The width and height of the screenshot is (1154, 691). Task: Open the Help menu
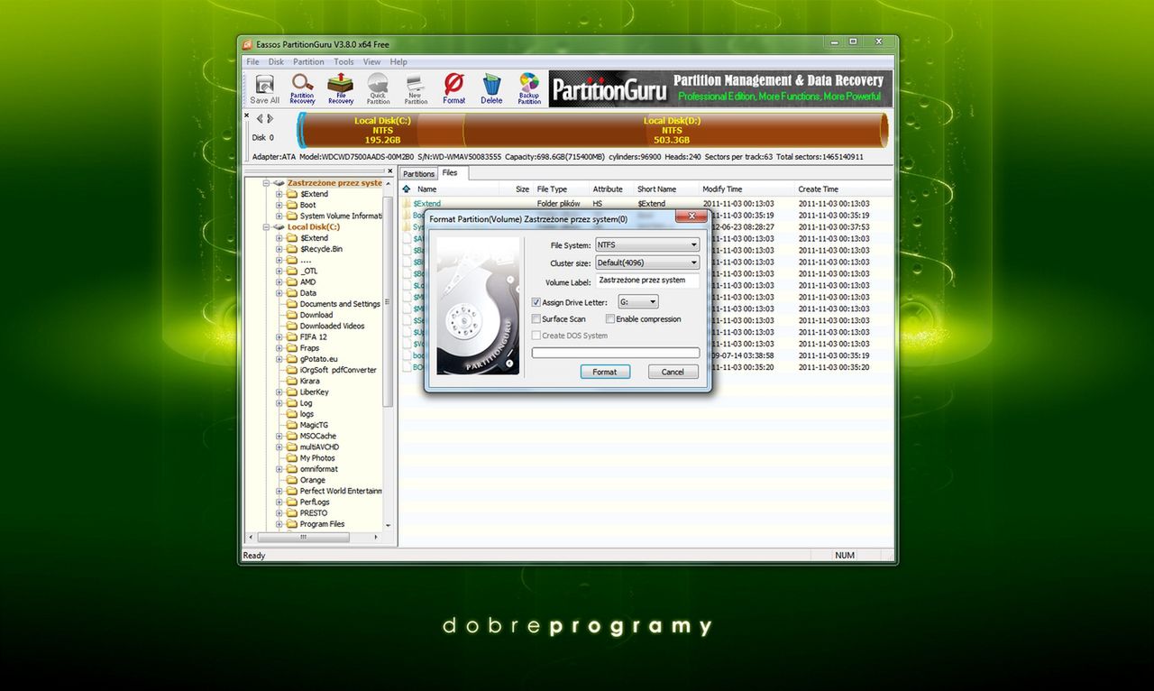point(398,62)
